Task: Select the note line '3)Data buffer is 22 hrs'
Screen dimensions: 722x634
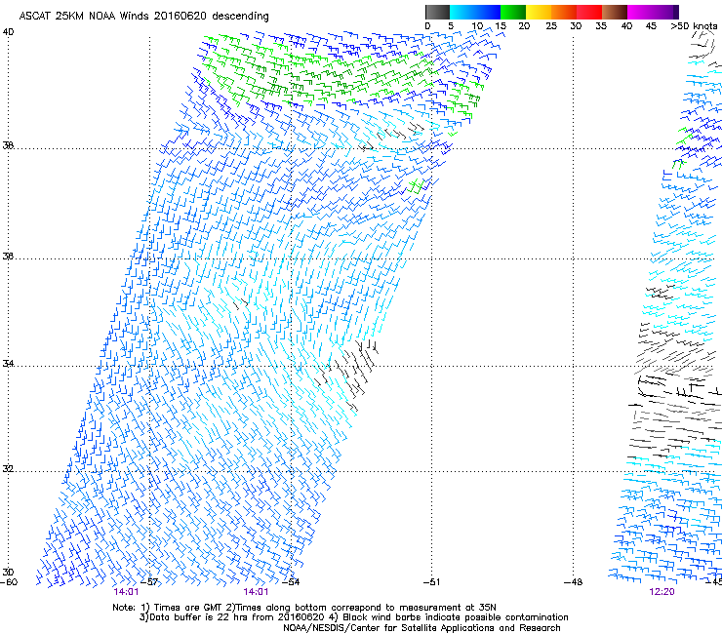Action: [x=353, y=617]
